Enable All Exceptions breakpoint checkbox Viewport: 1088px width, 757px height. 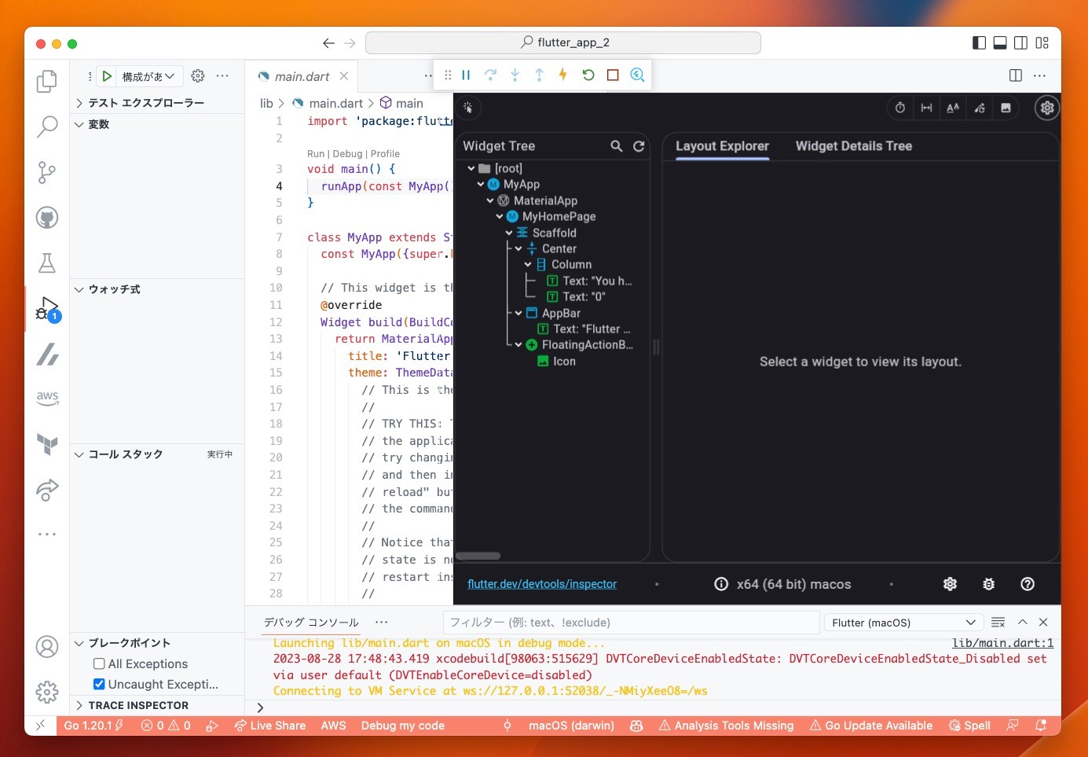pyautogui.click(x=99, y=663)
